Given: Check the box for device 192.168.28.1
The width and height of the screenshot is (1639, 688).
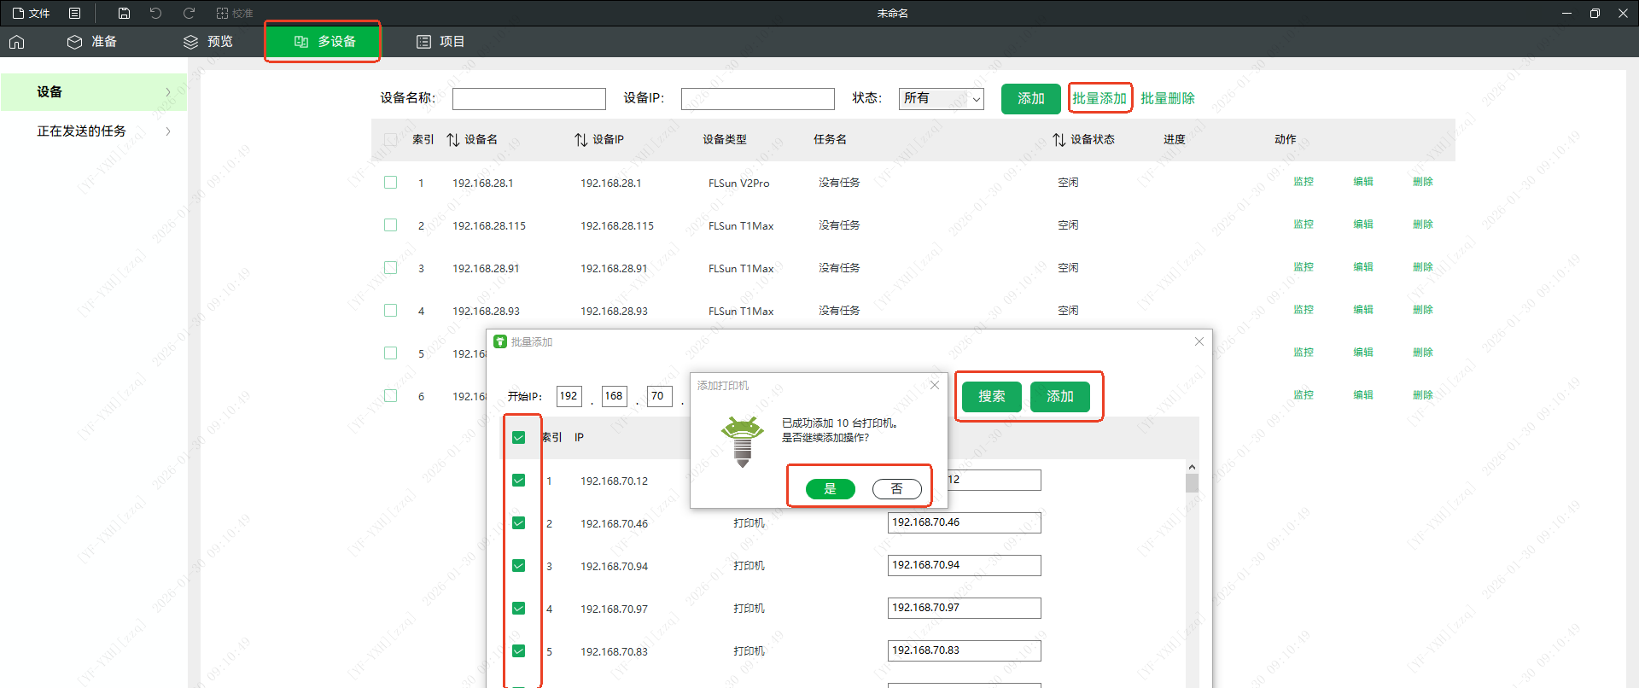Looking at the screenshot, I should (x=391, y=183).
